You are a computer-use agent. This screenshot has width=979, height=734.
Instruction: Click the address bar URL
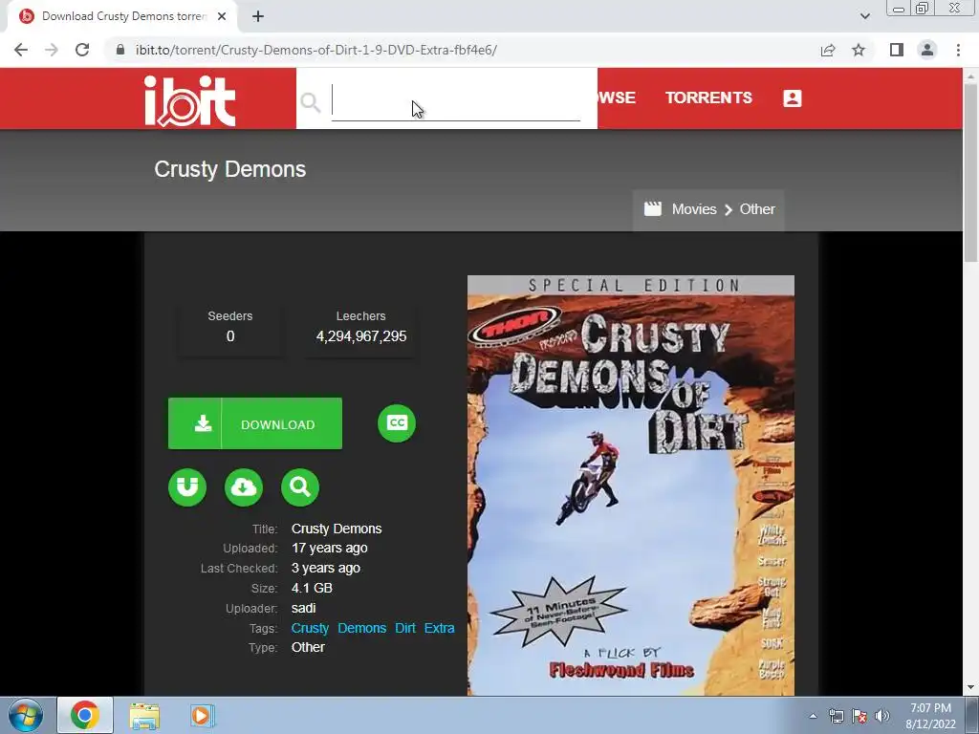click(315, 50)
